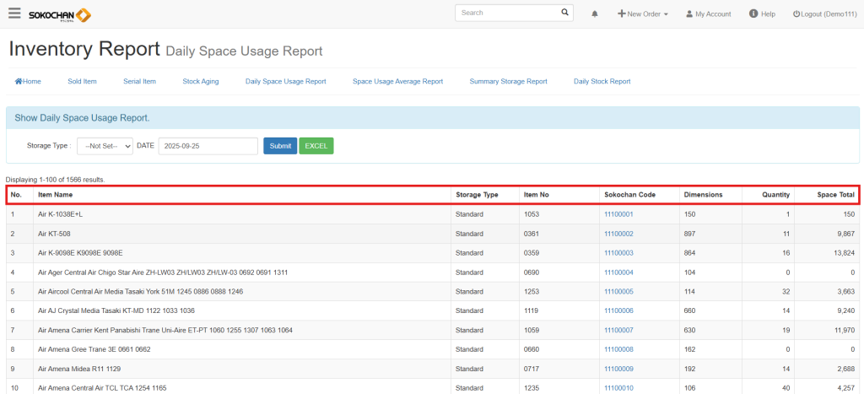The width and height of the screenshot is (864, 394).
Task: Select the Daily Stock Report tab
Action: [x=602, y=82]
